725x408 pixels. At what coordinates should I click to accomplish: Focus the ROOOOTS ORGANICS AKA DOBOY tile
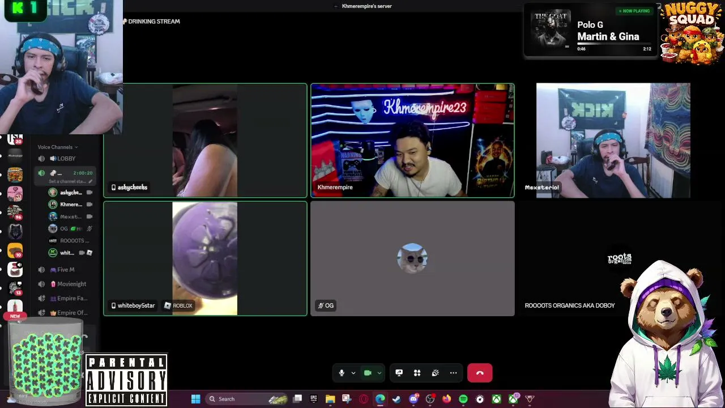(x=620, y=258)
